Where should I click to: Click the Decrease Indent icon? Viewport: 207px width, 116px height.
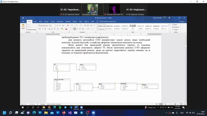(x=85, y=25)
